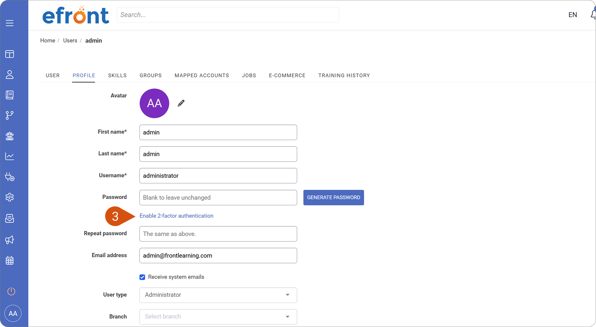
Task: Open the dashboard layout icon in sidebar
Action: tap(10, 54)
